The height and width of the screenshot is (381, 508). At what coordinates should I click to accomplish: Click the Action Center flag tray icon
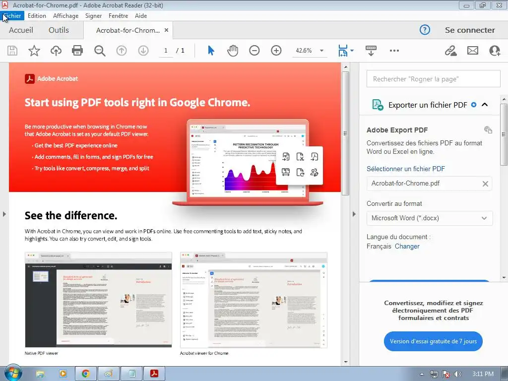click(446, 374)
